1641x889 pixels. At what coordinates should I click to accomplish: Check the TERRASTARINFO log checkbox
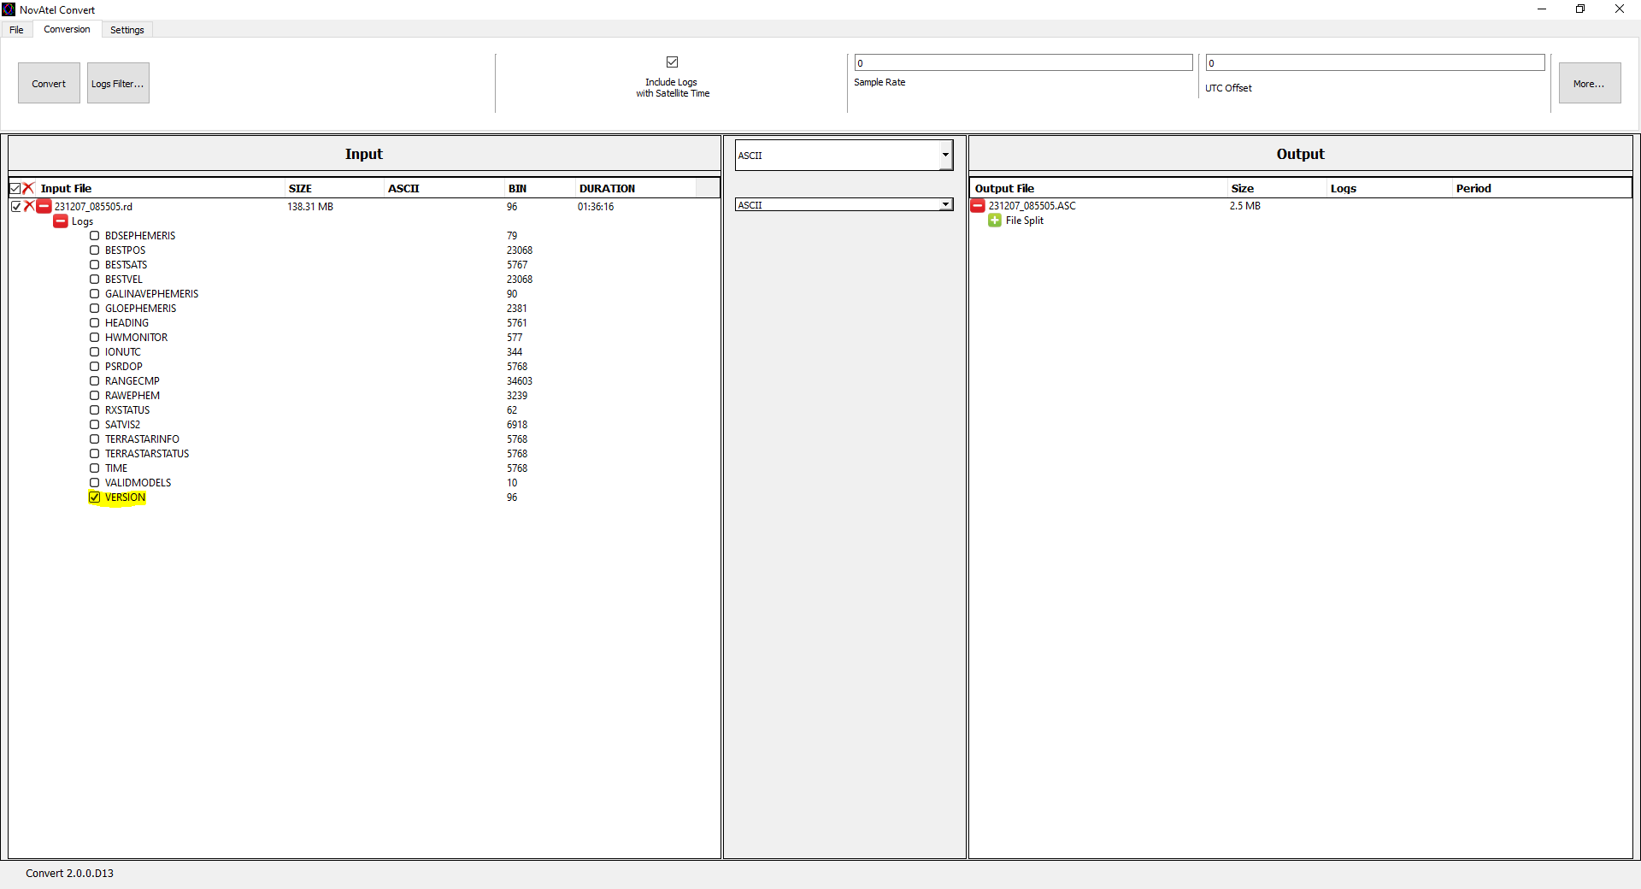coord(95,439)
